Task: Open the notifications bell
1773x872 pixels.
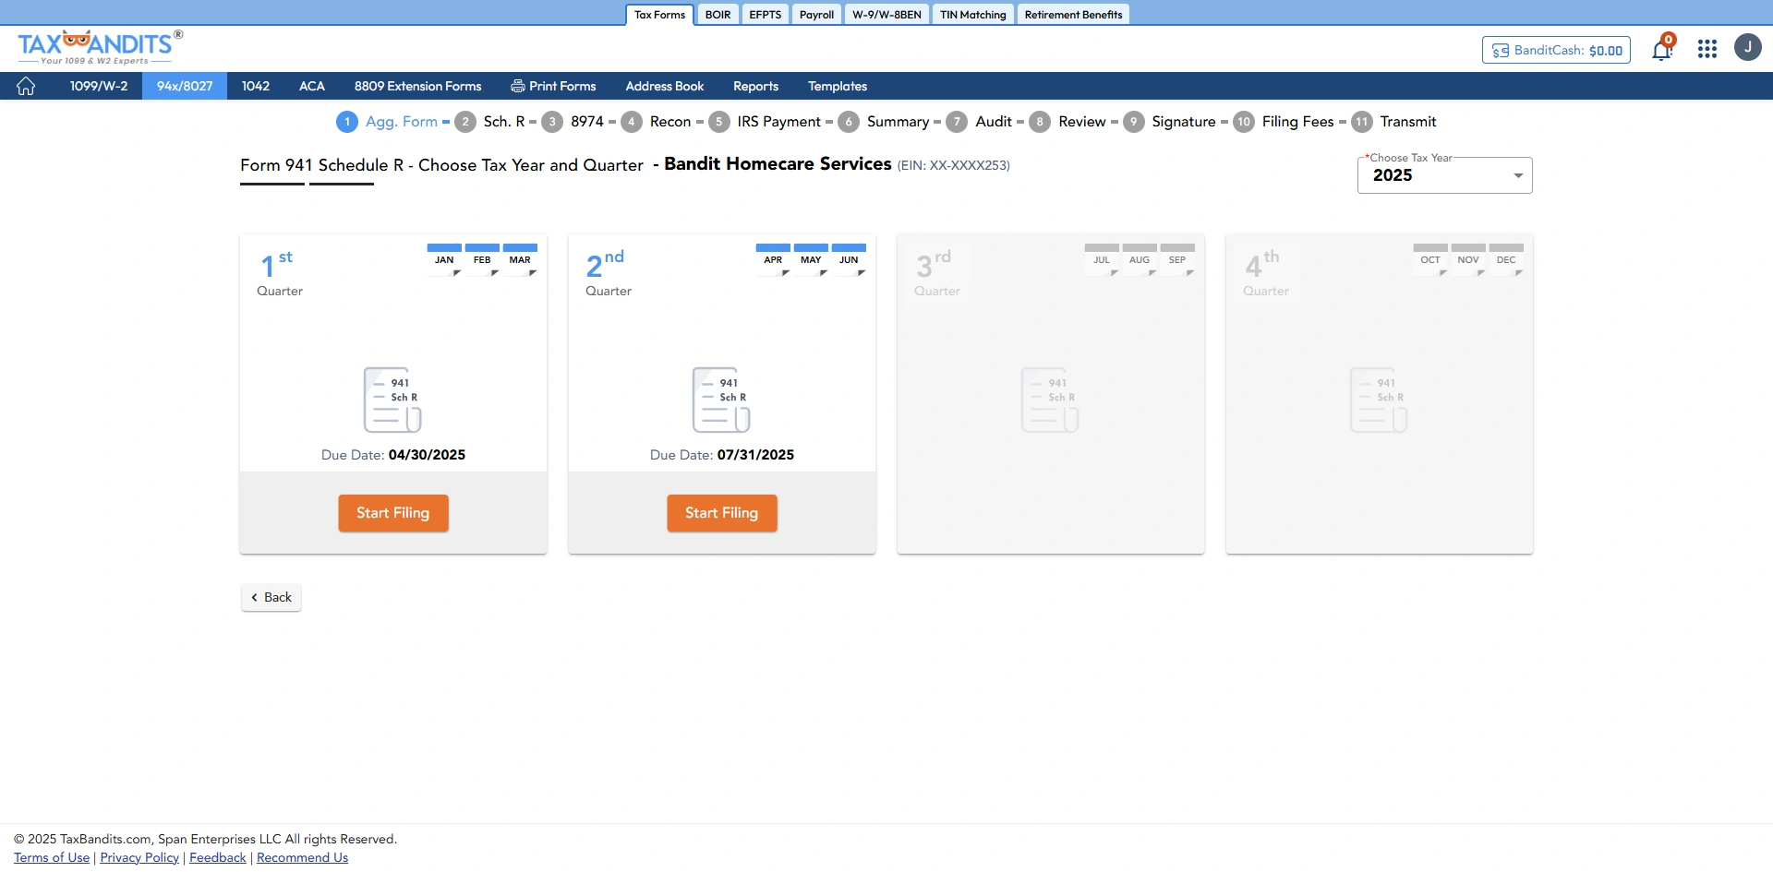Action: click(x=1661, y=48)
